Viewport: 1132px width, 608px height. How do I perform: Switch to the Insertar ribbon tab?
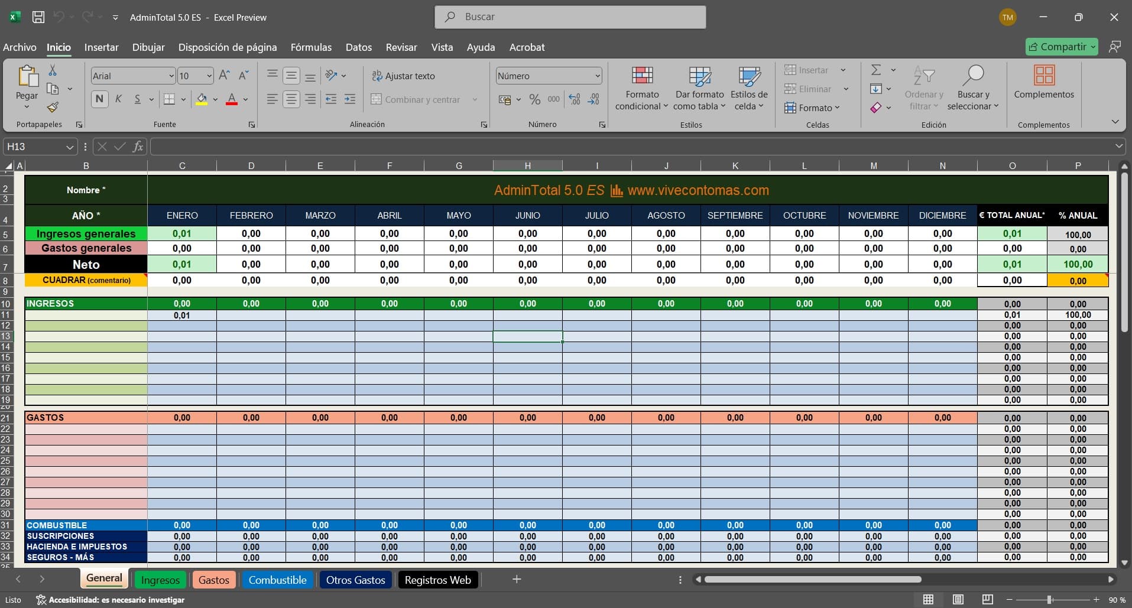[101, 47]
